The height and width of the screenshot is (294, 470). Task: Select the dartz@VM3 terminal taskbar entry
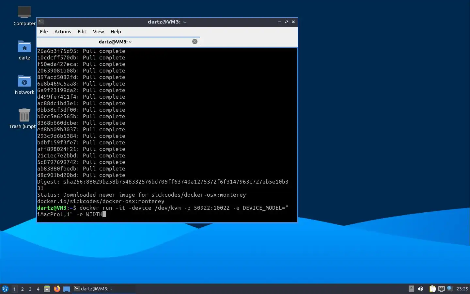(103, 289)
